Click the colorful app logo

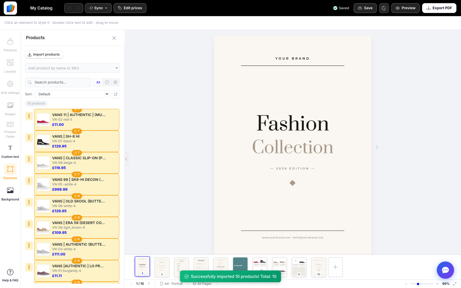tap(10, 8)
